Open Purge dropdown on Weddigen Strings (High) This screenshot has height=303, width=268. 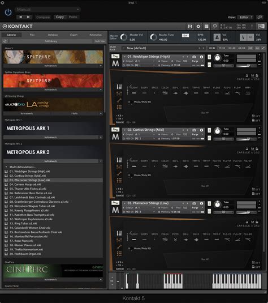tap(197, 61)
